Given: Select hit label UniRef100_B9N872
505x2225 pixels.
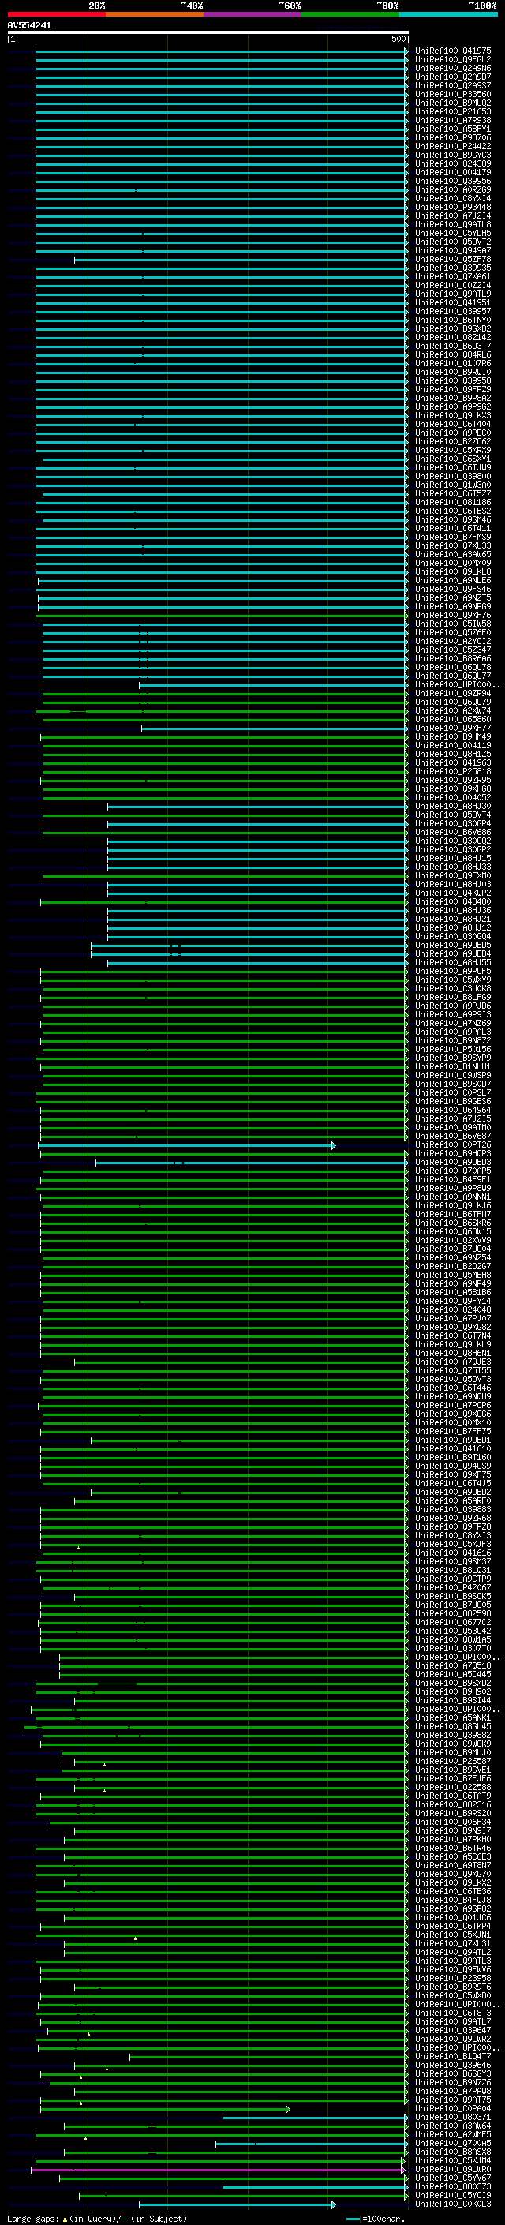Looking at the screenshot, I should 453,1040.
